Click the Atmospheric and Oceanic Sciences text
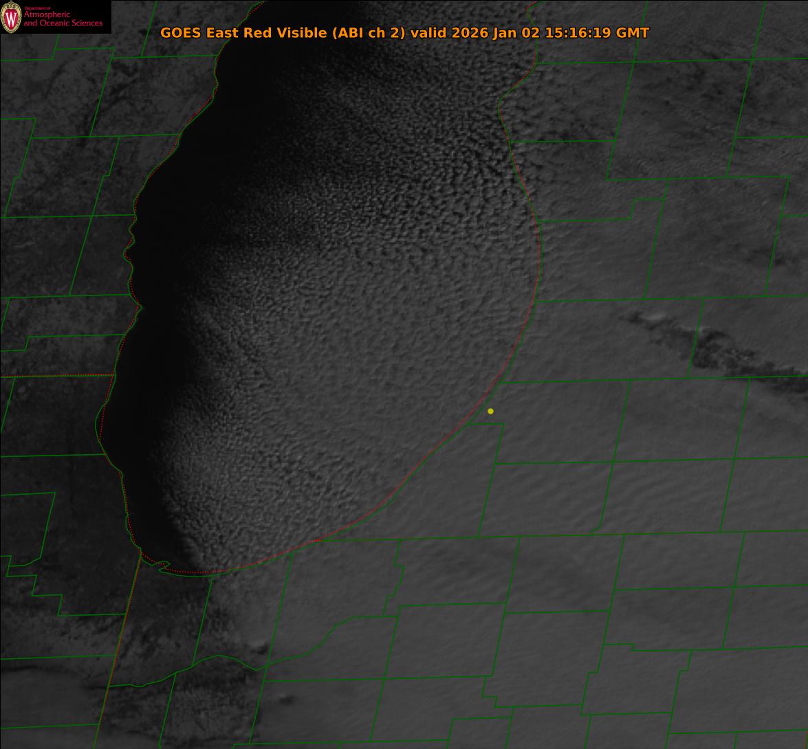Image resolution: width=808 pixels, height=749 pixels. (x=63, y=19)
